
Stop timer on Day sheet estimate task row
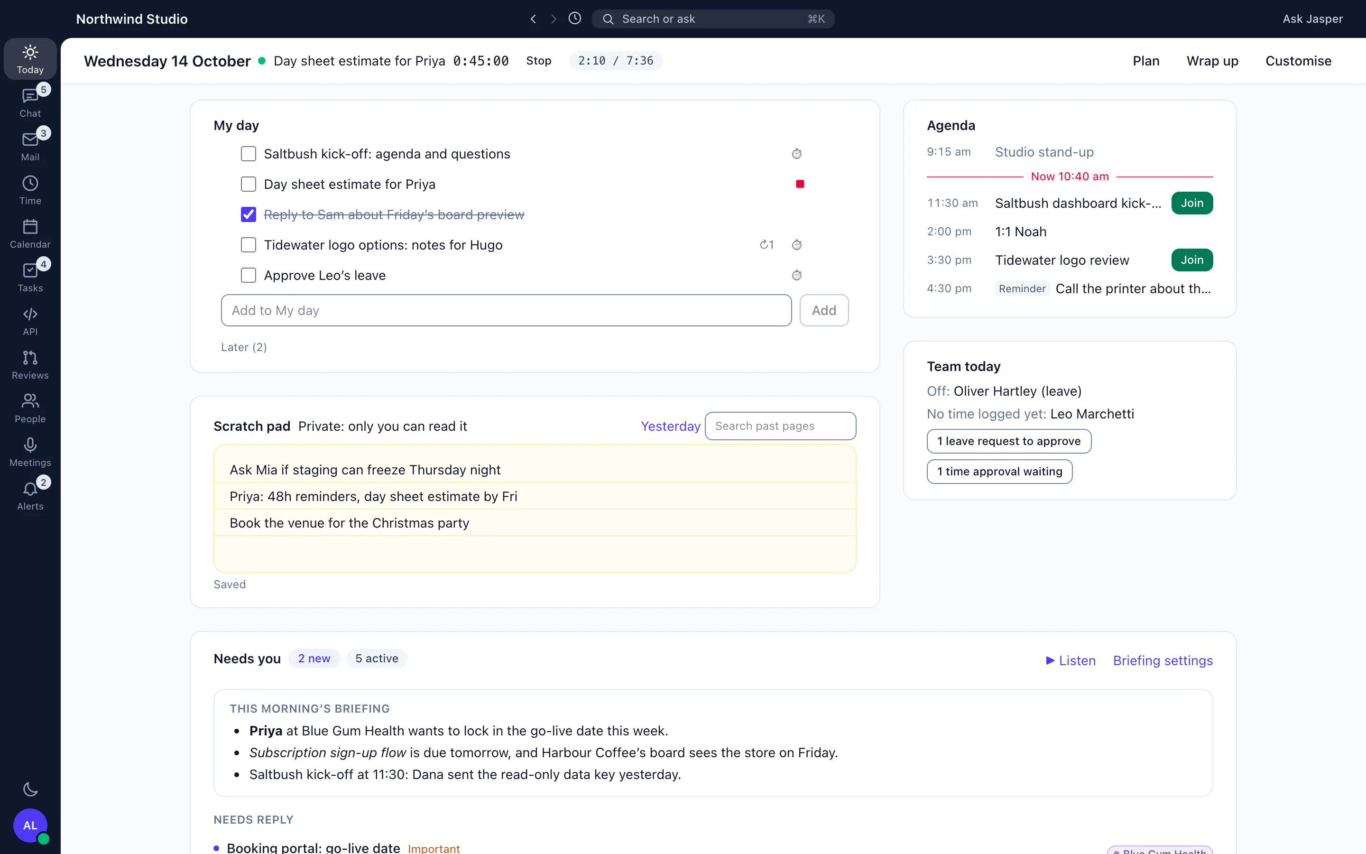point(800,184)
